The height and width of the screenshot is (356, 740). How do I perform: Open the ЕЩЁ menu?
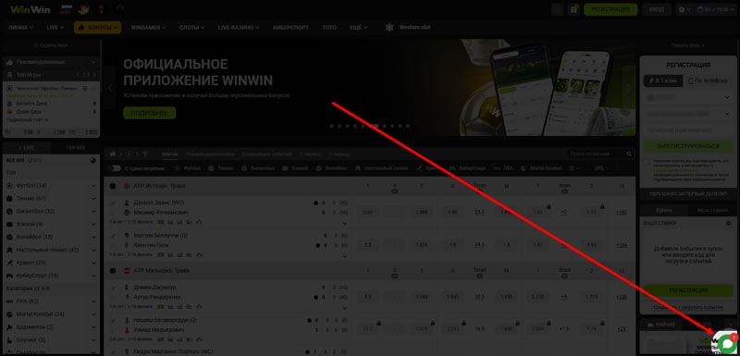(358, 28)
